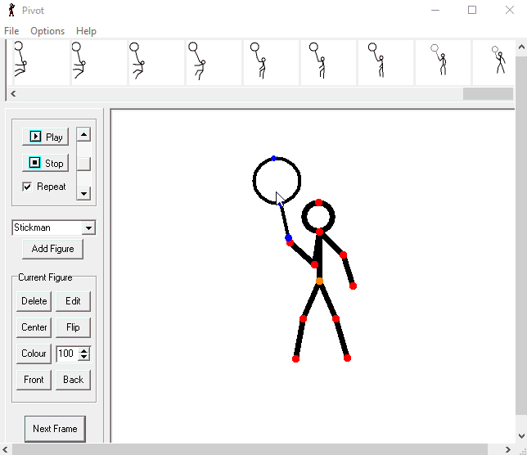Click the bottom scrollbar left arrow

(x=6, y=449)
